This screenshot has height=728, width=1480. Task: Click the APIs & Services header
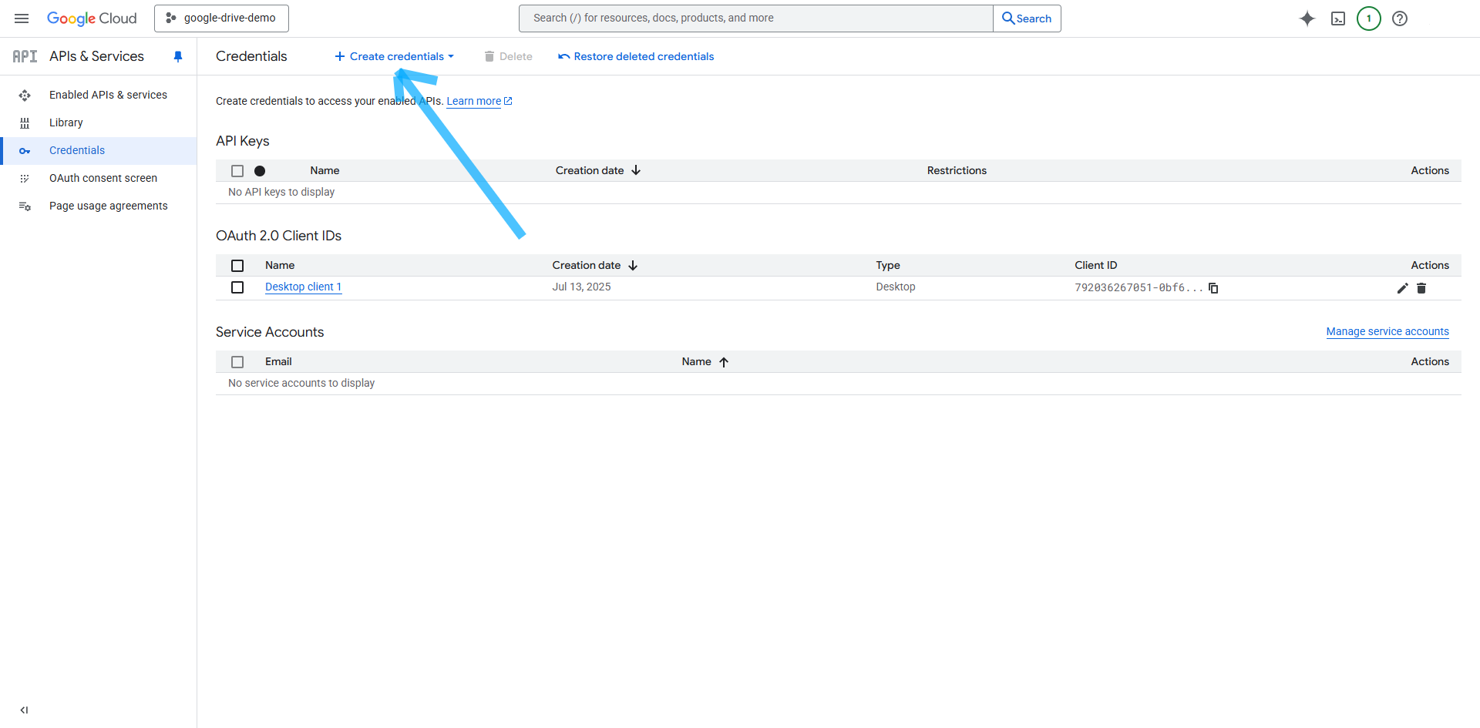click(96, 56)
